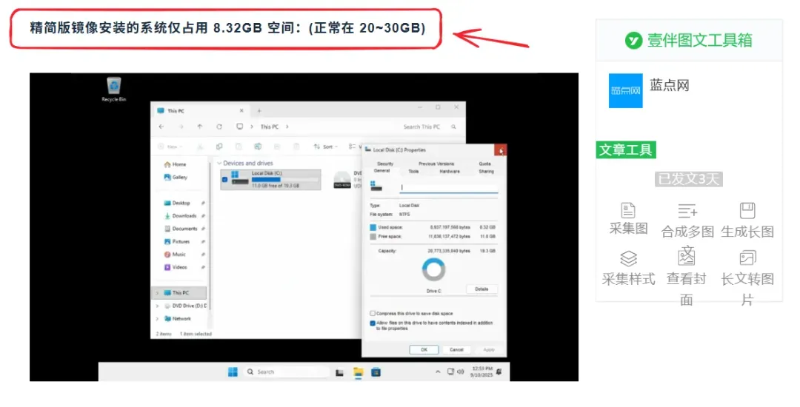Click the drive label text field
Image resolution: width=800 pixels, height=407 pixels.
tap(448, 187)
